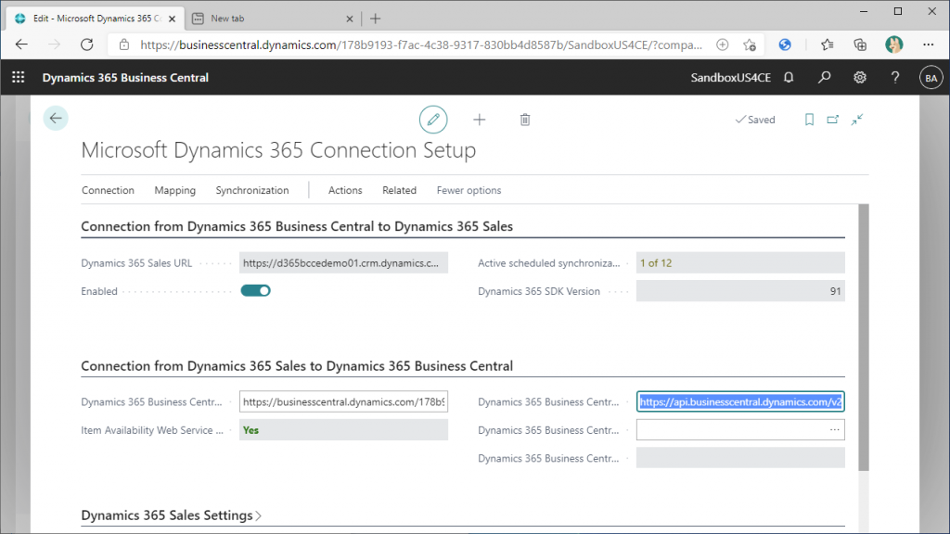Click the page vertical scrollbar
The width and height of the screenshot is (950, 534).
point(864,337)
